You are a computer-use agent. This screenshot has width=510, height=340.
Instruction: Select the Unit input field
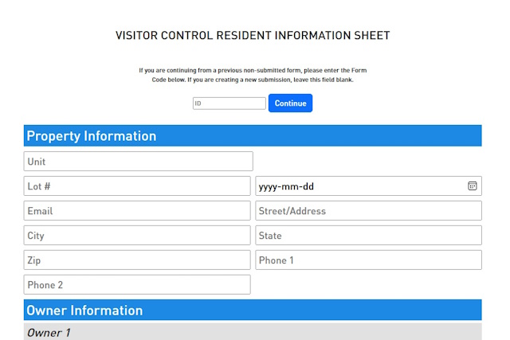(x=138, y=161)
